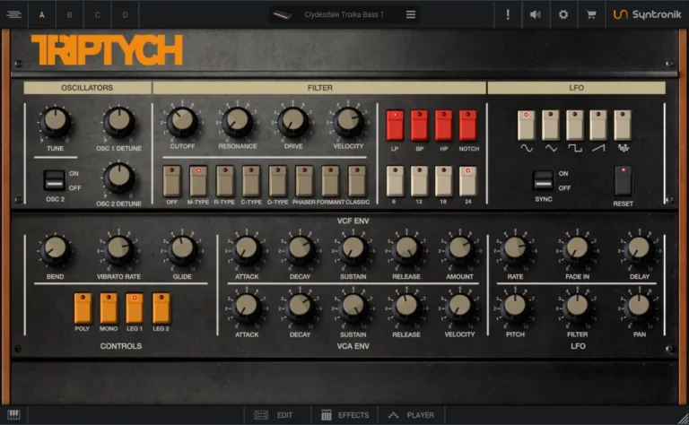Choose the sawtooth LFO waveform button
The image size is (689, 425).
click(x=598, y=126)
